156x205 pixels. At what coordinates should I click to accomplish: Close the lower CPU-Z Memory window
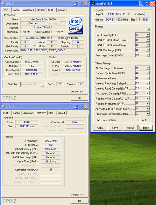click(x=86, y=107)
